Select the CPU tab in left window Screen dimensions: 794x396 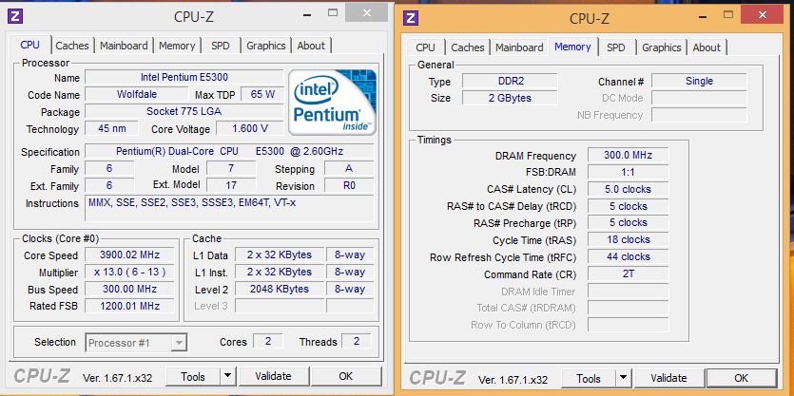click(29, 45)
